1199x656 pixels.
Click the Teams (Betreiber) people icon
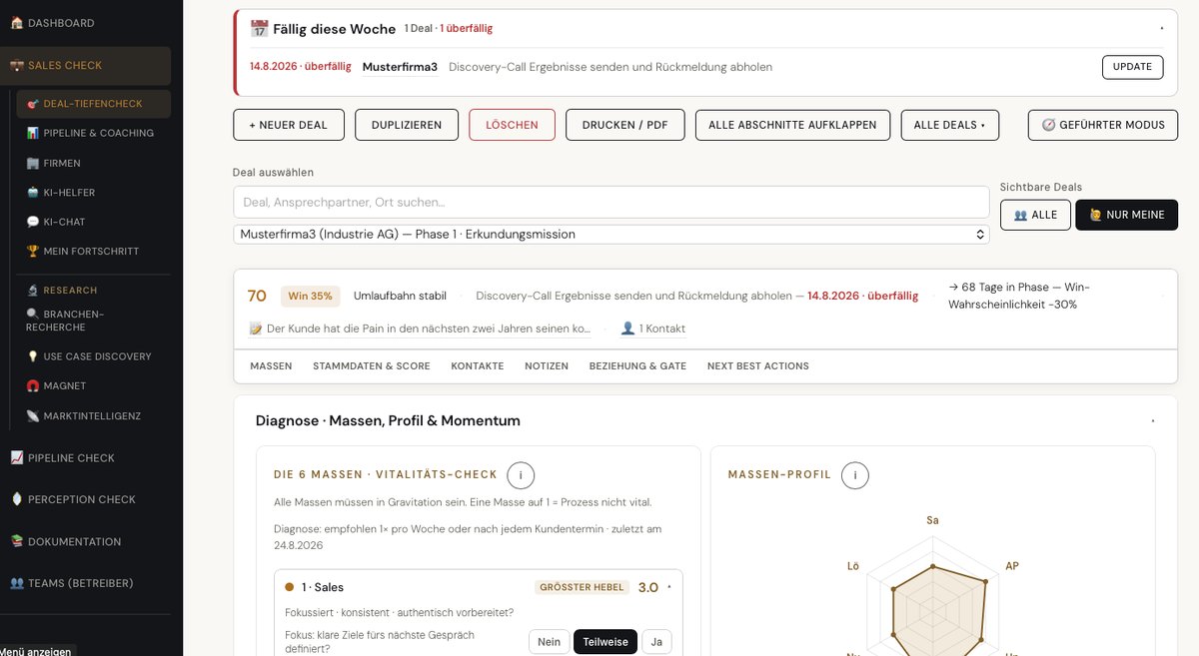(x=16, y=583)
